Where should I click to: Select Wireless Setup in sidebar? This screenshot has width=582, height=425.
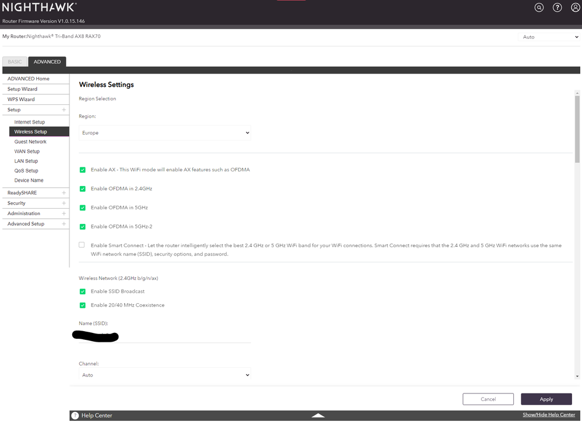point(39,132)
